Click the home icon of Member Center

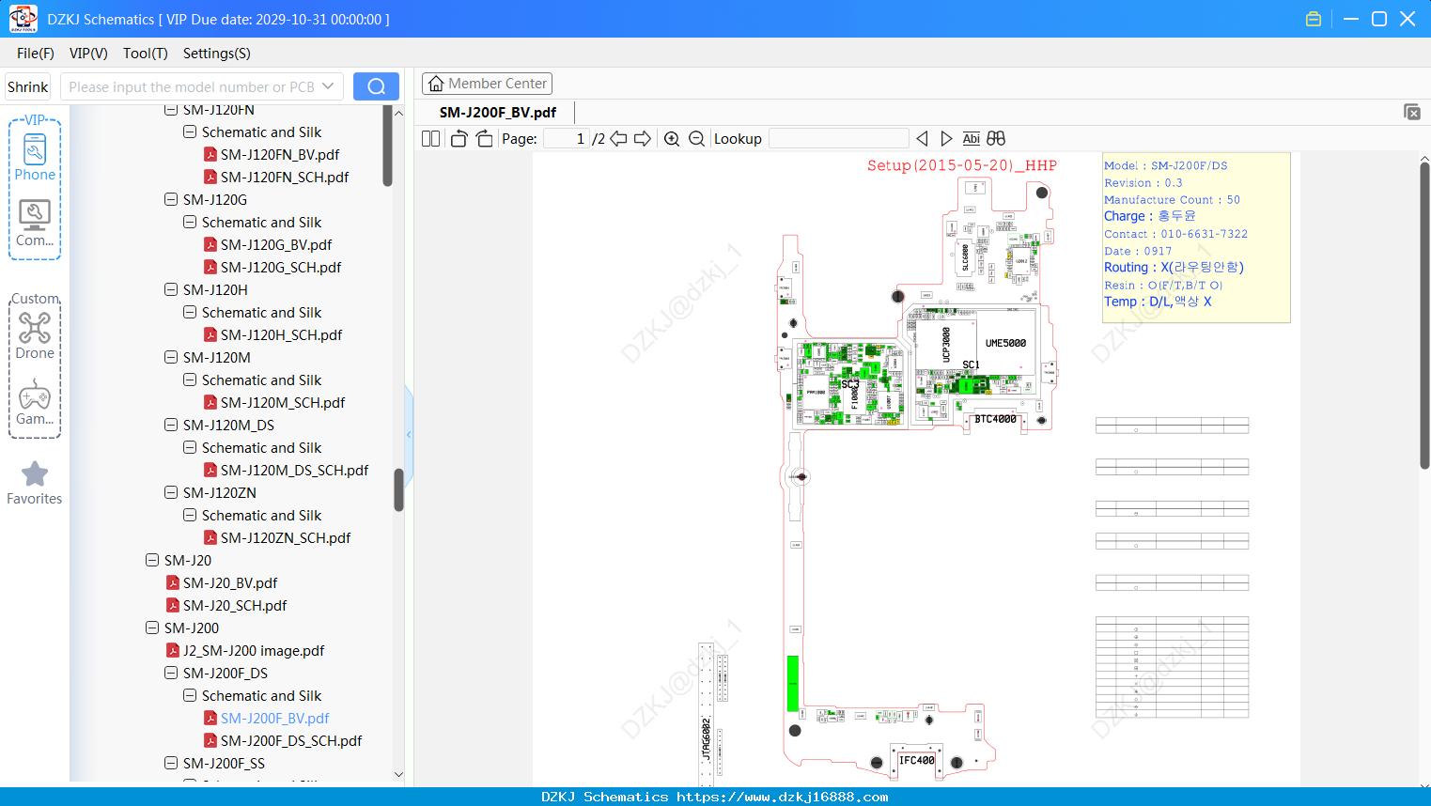tap(436, 84)
